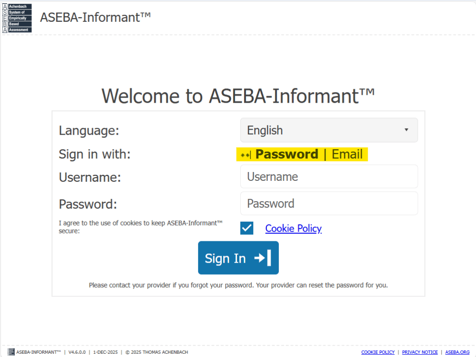Viewport: 476px width, 357px height.
Task: Click the Welcome to ASEBA-Informant™ heading
Action: click(238, 96)
